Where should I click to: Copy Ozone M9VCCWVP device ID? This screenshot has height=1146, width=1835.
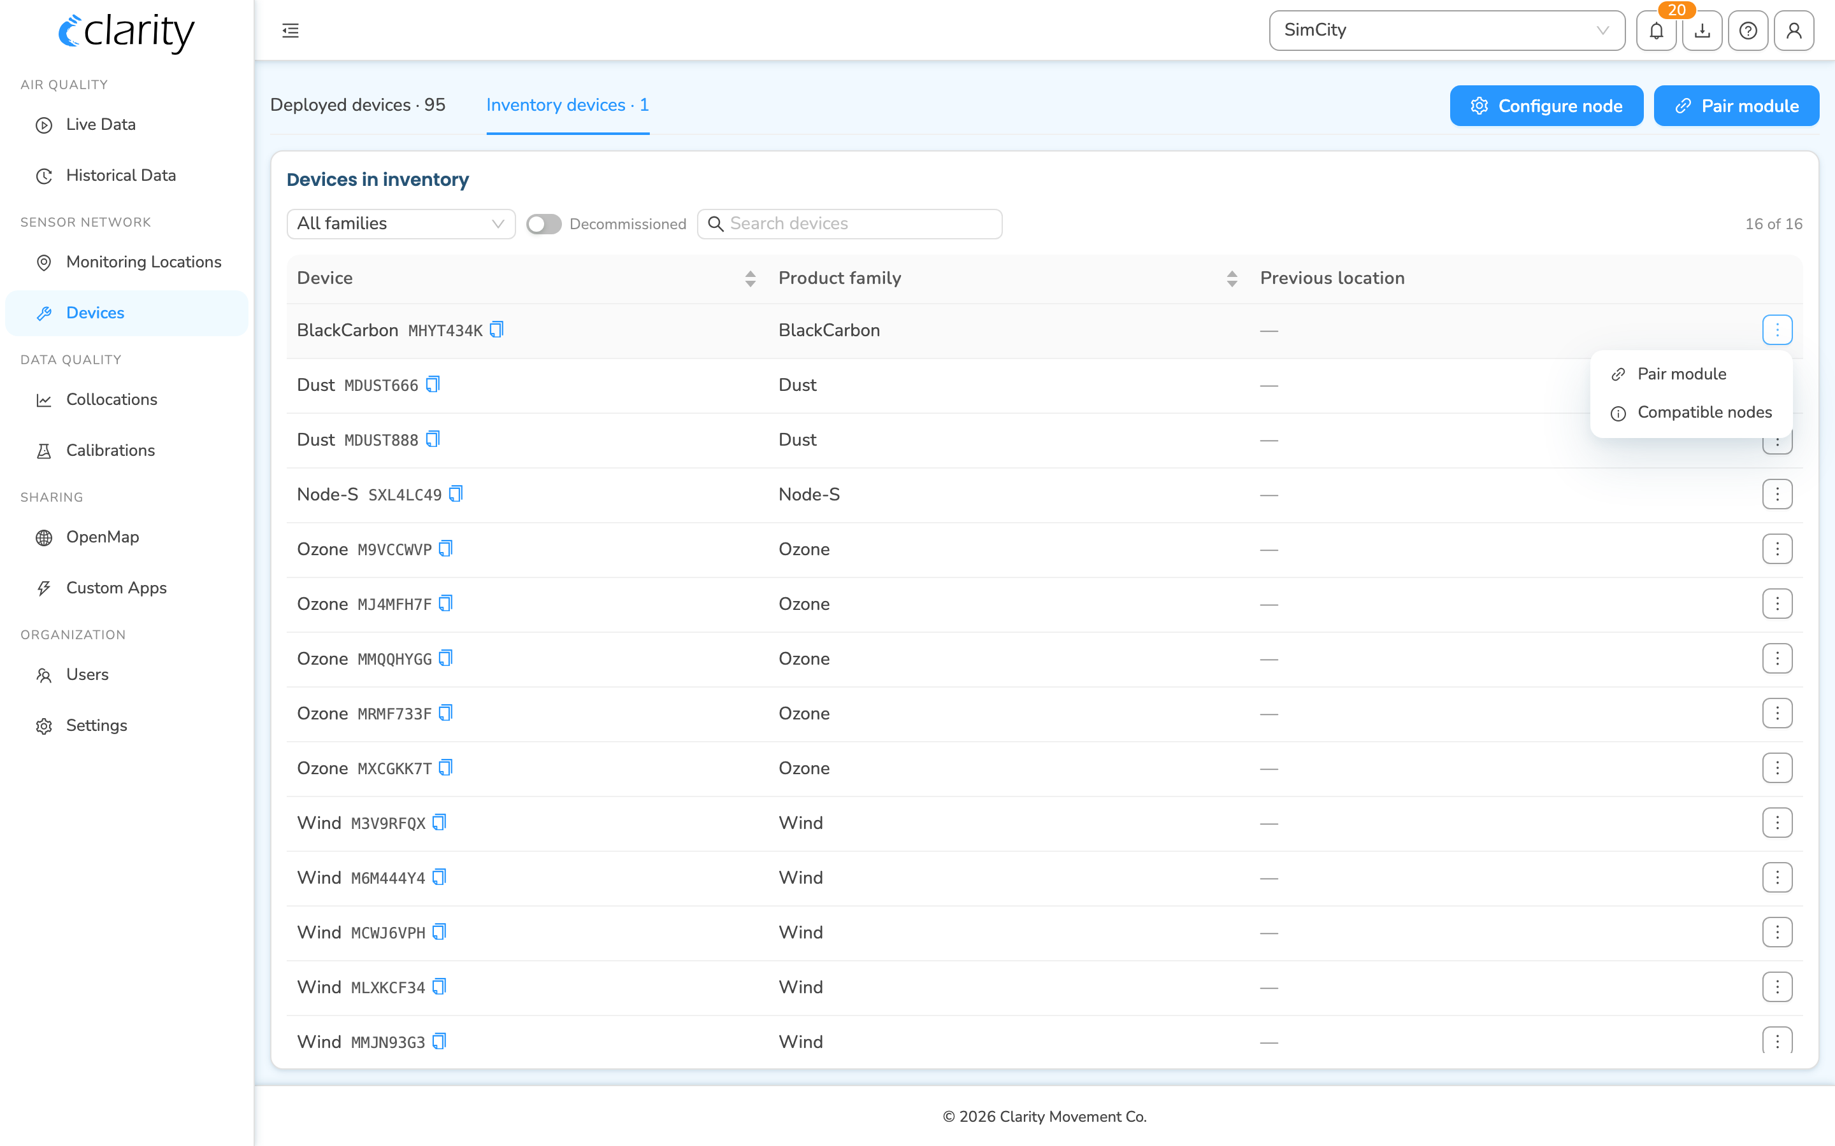tap(446, 548)
